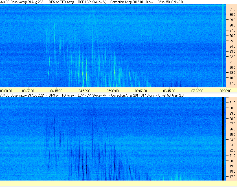Click the 20.0 frequency label on Stokes +V plot
The height and width of the screenshot is (187, 237).
tap(232, 161)
